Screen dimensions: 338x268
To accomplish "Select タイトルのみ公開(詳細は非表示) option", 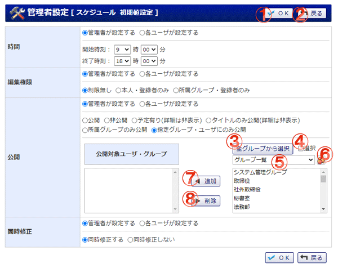I will click(208, 120).
